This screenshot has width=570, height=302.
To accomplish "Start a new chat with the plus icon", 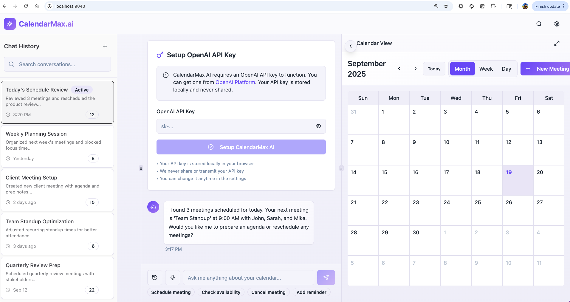I will (x=105, y=46).
